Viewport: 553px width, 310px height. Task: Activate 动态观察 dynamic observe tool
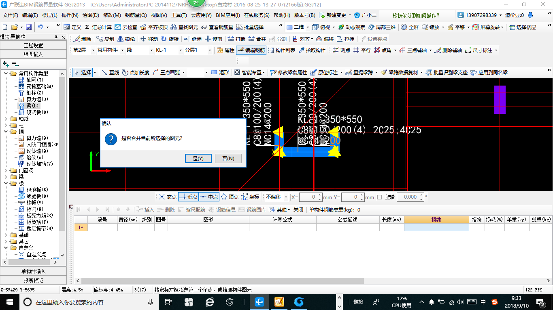351,27
